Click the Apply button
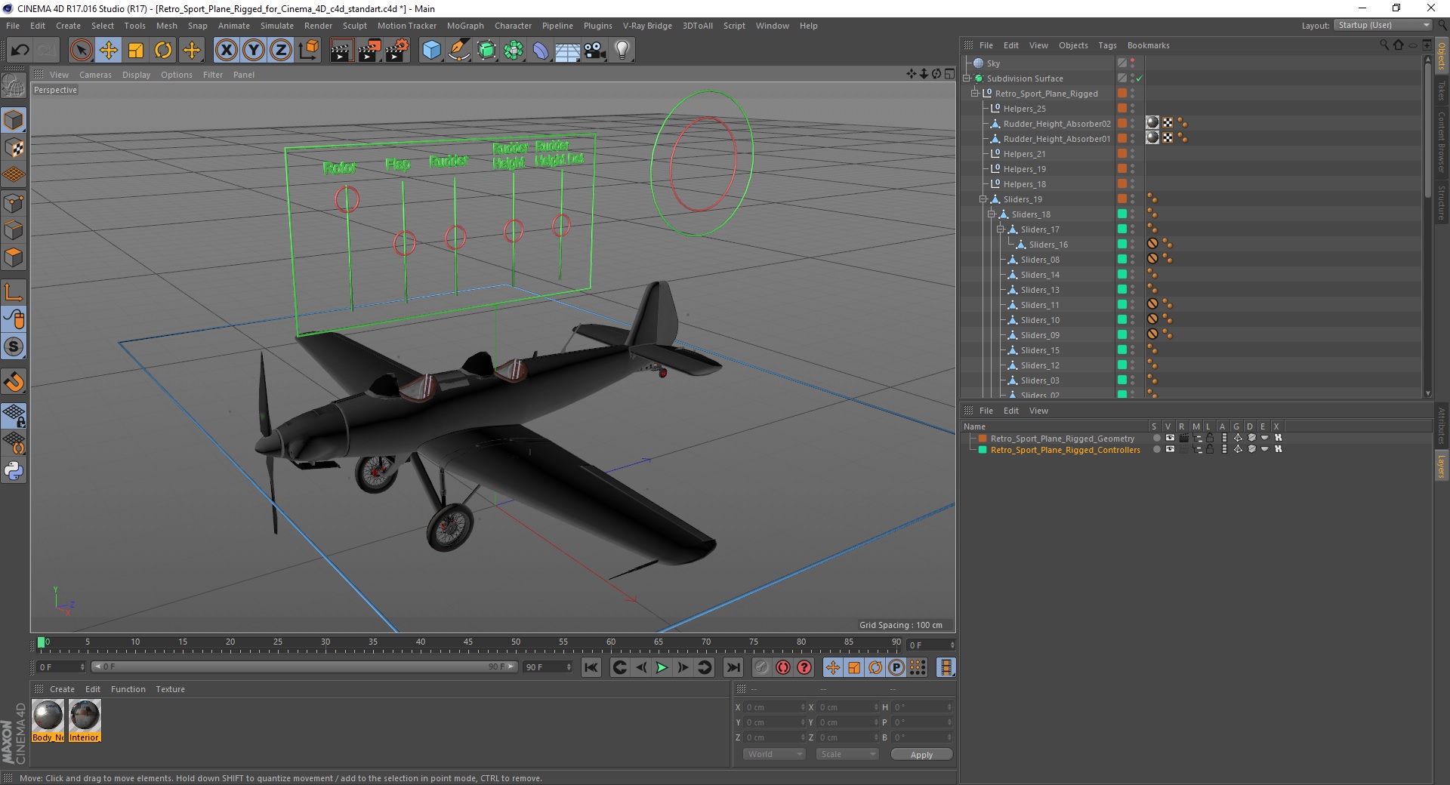Screen dimensions: 1450x785 [x=921, y=755]
